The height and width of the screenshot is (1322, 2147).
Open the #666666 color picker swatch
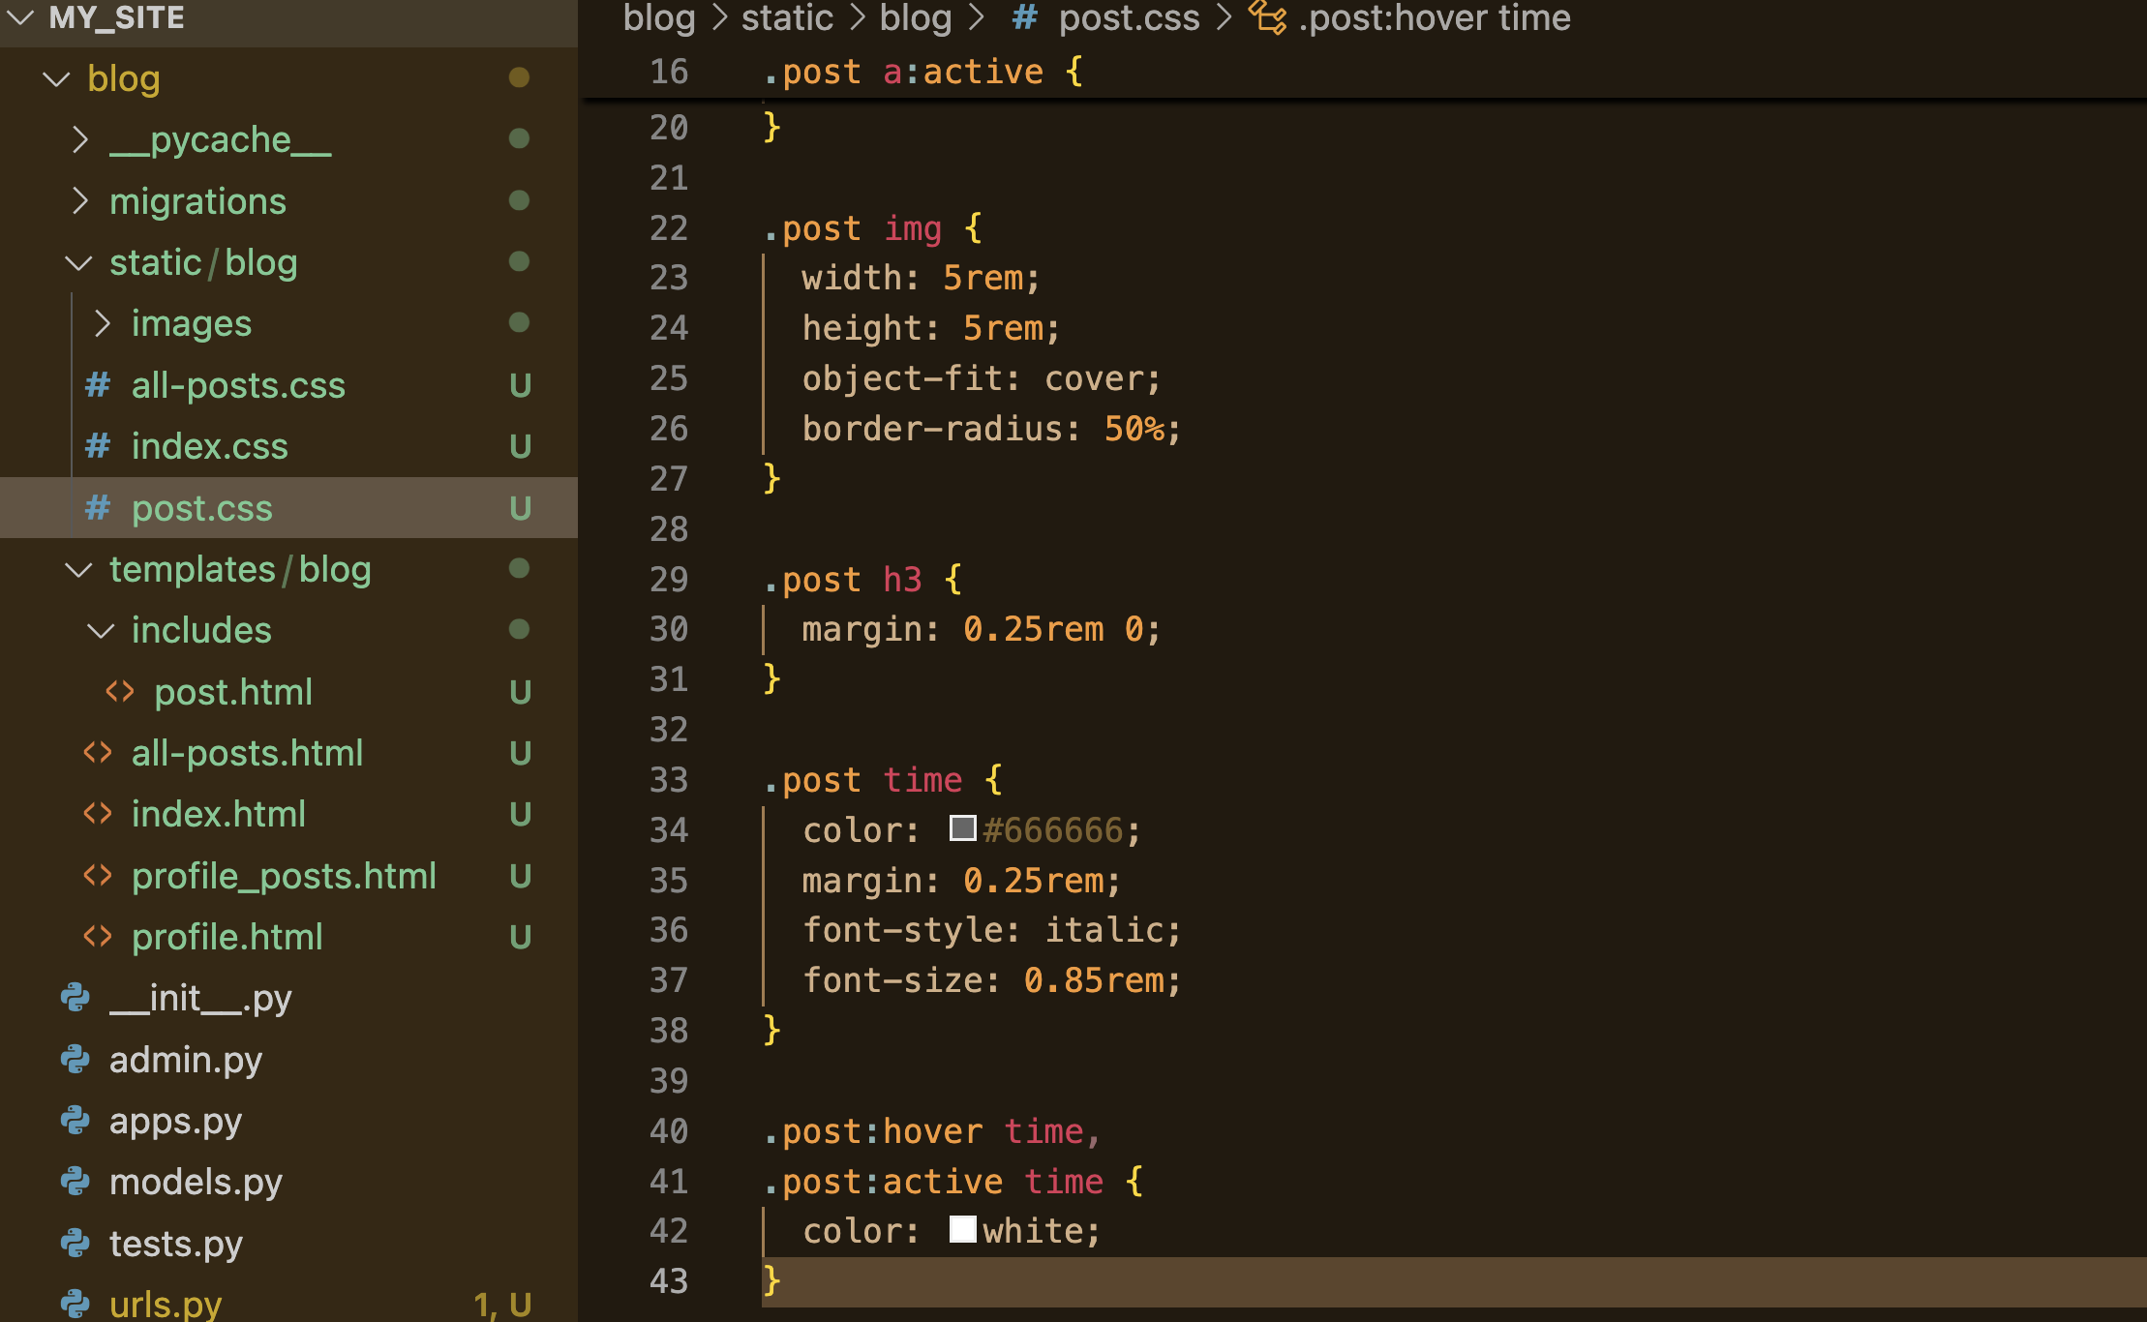[x=962, y=828]
